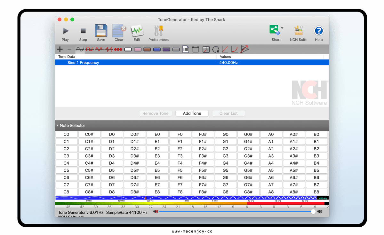This screenshot has height=235, width=384.
Task: Click the volume slider thumb
Action: tap(313, 212)
